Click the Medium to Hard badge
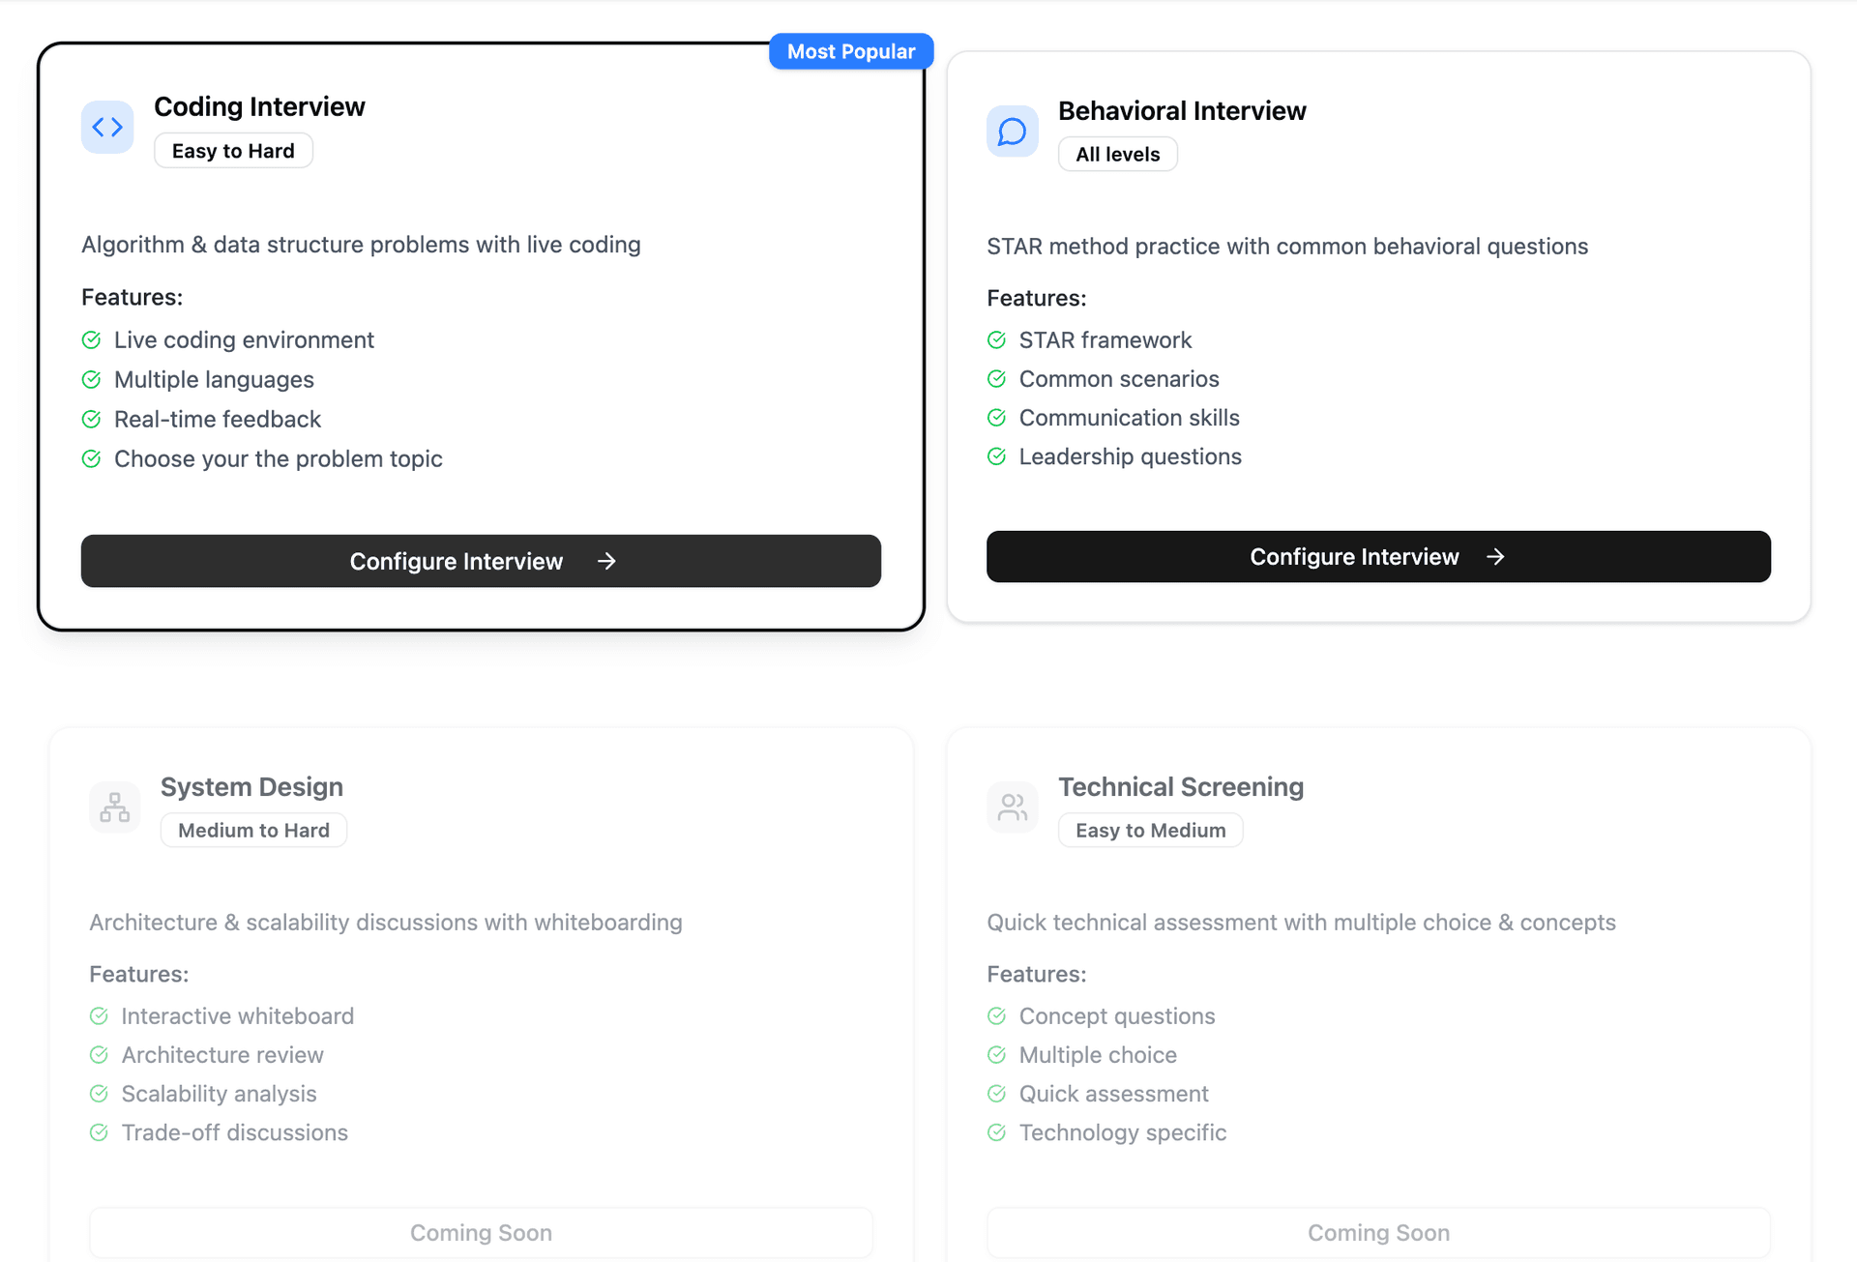1857x1262 pixels. (253, 830)
